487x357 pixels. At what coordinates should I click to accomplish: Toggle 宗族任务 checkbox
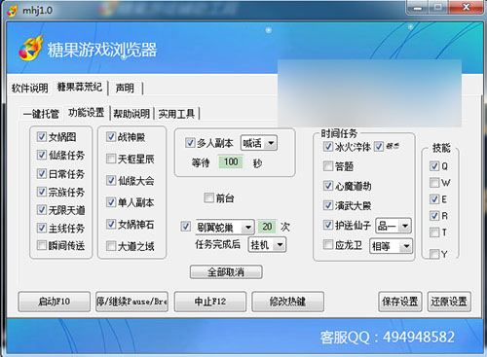(42, 192)
